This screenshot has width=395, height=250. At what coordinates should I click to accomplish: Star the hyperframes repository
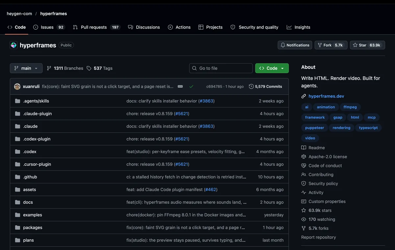367,45
